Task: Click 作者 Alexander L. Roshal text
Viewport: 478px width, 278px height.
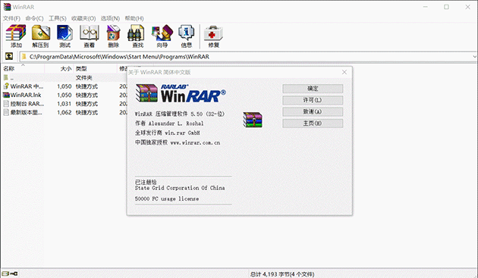Action: 169,123
